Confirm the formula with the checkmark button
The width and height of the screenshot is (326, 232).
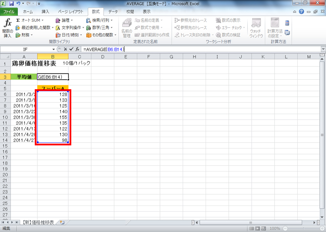(71, 49)
